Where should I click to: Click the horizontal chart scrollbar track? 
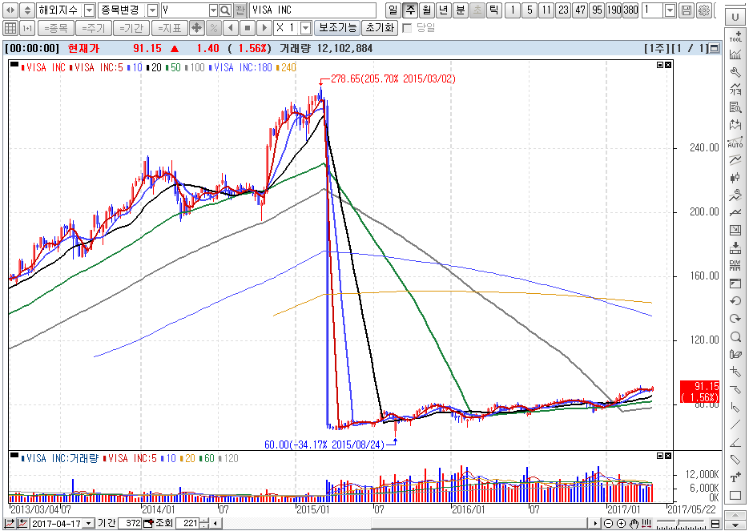[x=406, y=524]
